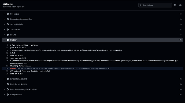185x103 pixels.
Task: Expand the Run actions/checkout@v4 step
Action: tap(4, 19)
